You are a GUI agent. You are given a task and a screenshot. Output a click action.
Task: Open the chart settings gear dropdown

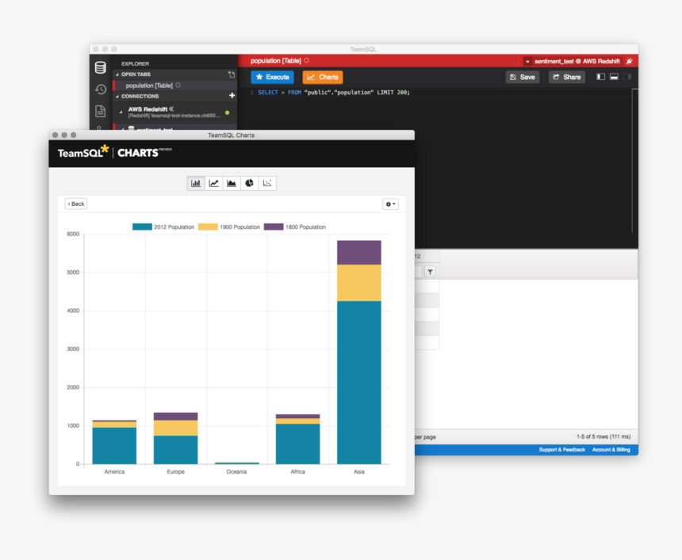coord(390,204)
